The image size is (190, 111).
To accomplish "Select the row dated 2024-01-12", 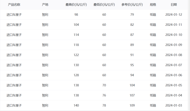I will [94, 15].
